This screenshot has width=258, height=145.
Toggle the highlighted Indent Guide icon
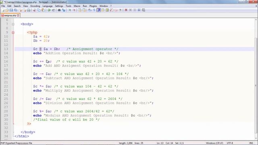pyautogui.click(x=98, y=10)
